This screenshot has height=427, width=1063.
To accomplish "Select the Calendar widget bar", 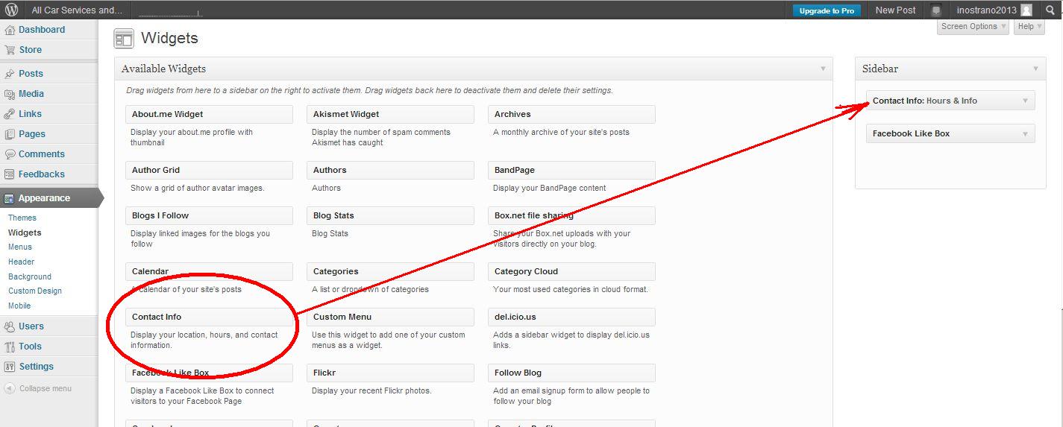I will 209,271.
